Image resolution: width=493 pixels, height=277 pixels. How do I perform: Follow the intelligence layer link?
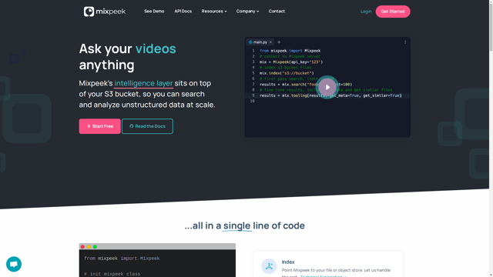[x=143, y=83]
